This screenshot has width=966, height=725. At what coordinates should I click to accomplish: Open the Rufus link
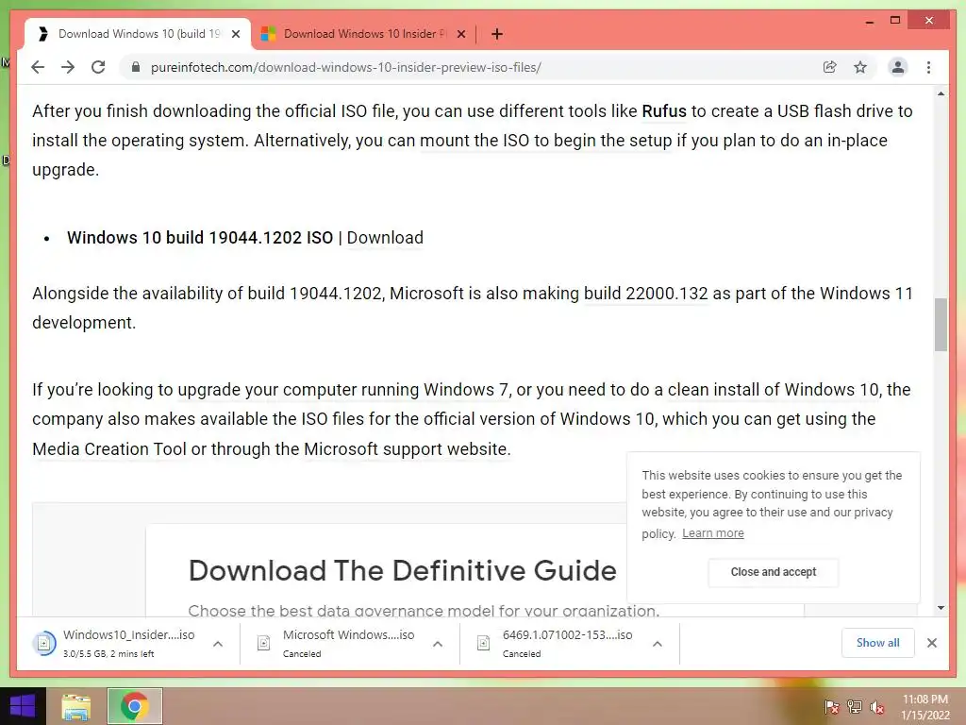(663, 111)
